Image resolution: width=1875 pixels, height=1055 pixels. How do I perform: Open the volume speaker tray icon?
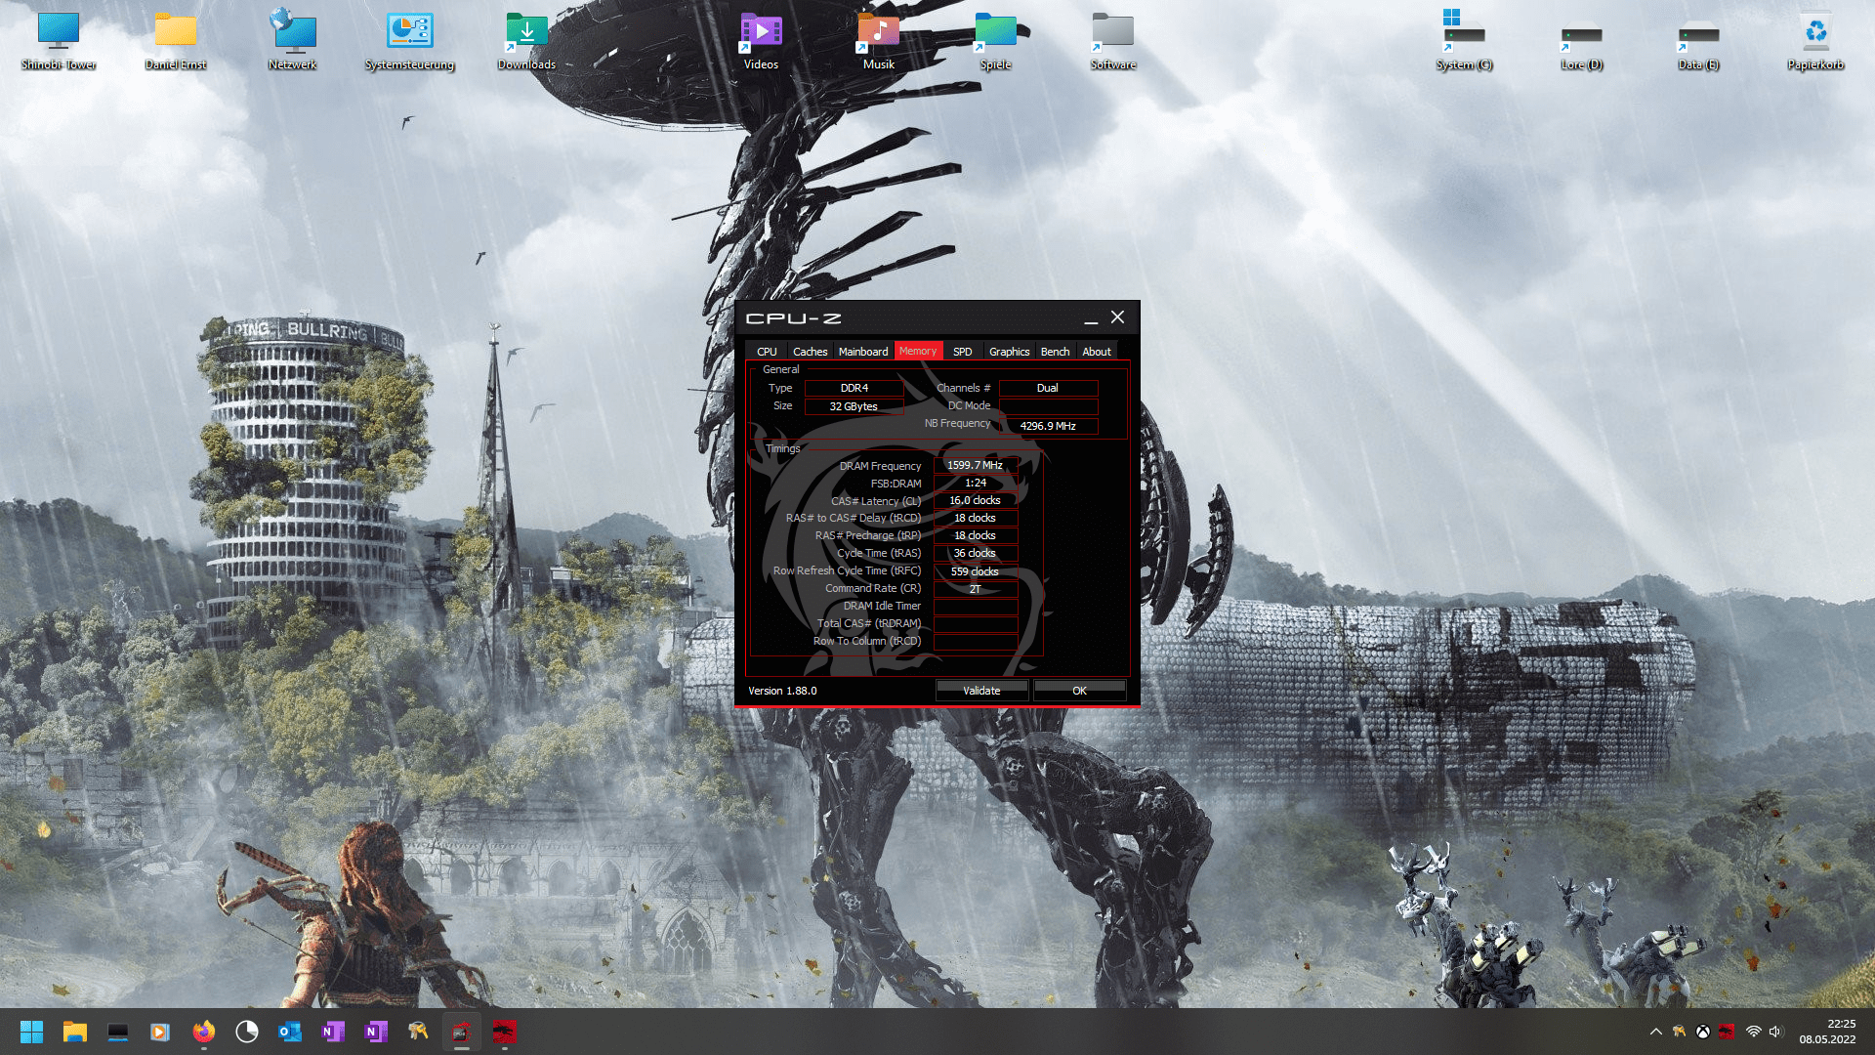pos(1775,1032)
